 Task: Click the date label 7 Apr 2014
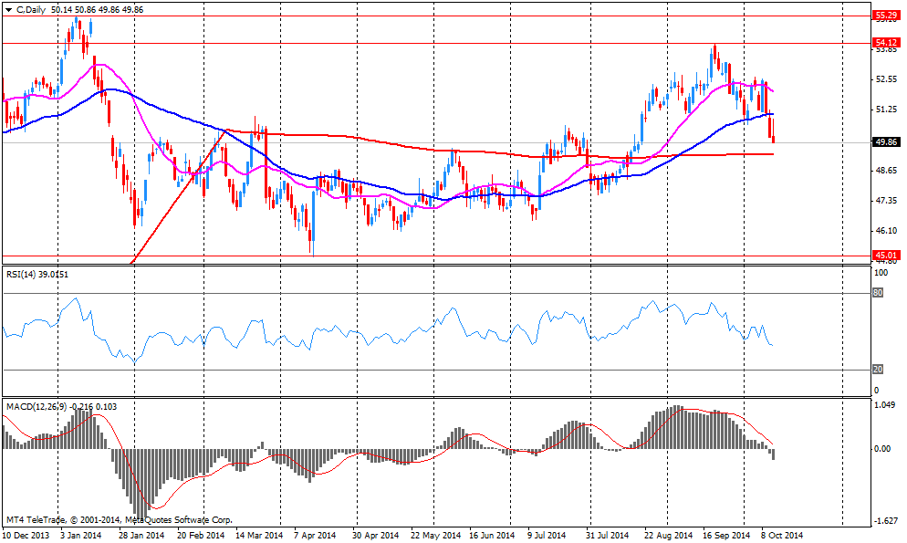(x=315, y=536)
